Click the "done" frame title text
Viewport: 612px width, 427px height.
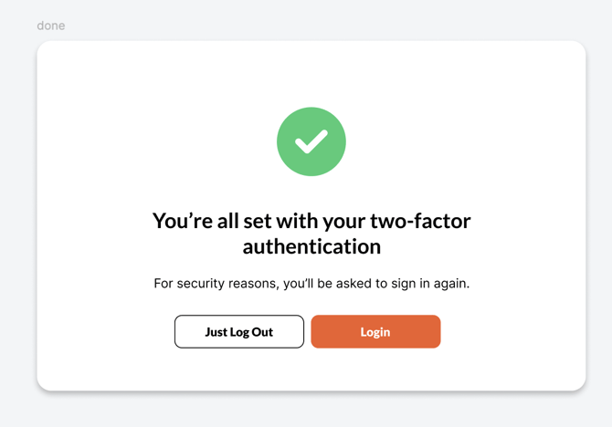coord(51,26)
